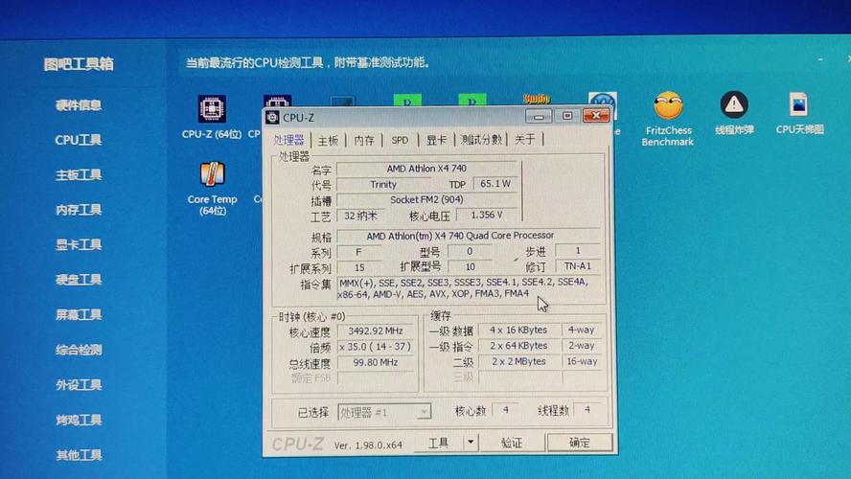Open the 处理器 #1 selection dropdown
851x479 pixels.
click(x=385, y=412)
